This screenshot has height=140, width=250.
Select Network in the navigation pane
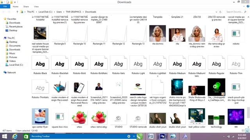coord(11,72)
